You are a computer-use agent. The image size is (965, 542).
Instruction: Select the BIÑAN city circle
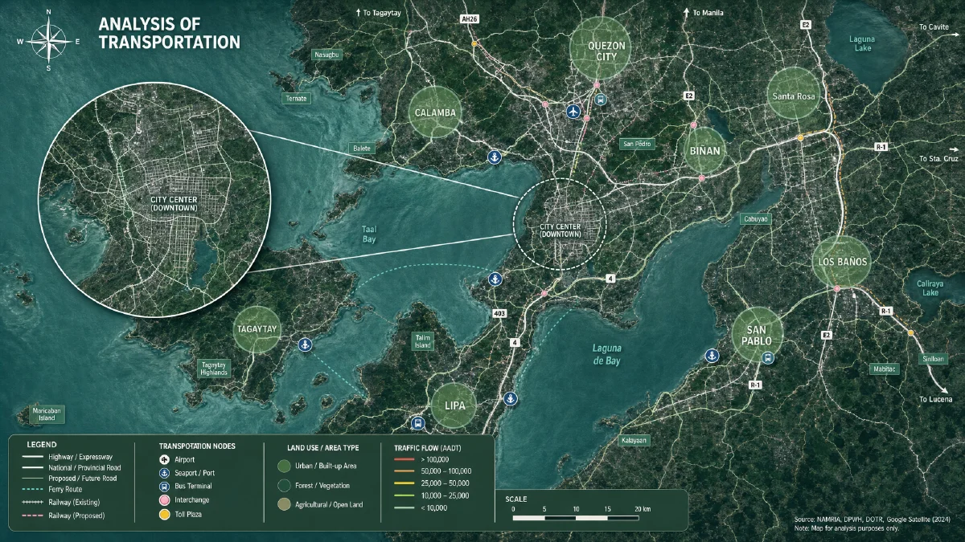coord(704,150)
